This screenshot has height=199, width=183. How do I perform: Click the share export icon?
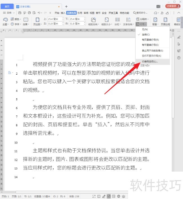167,13
